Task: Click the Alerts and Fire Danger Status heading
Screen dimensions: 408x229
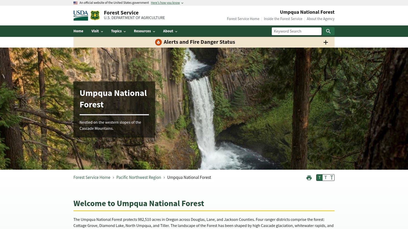Action: coord(199,42)
